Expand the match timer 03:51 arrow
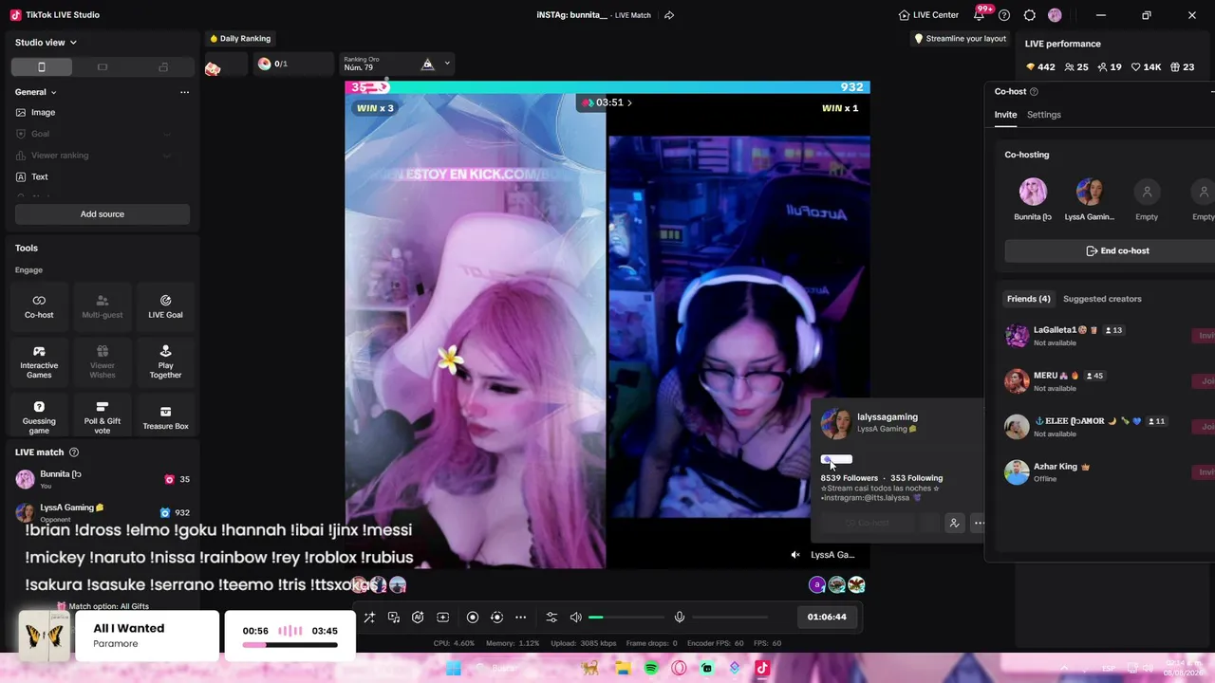The width and height of the screenshot is (1215, 683). pos(629,102)
